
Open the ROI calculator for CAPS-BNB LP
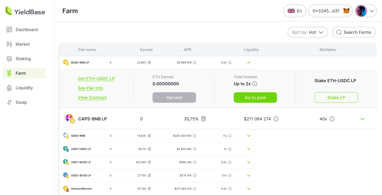tap(203, 119)
